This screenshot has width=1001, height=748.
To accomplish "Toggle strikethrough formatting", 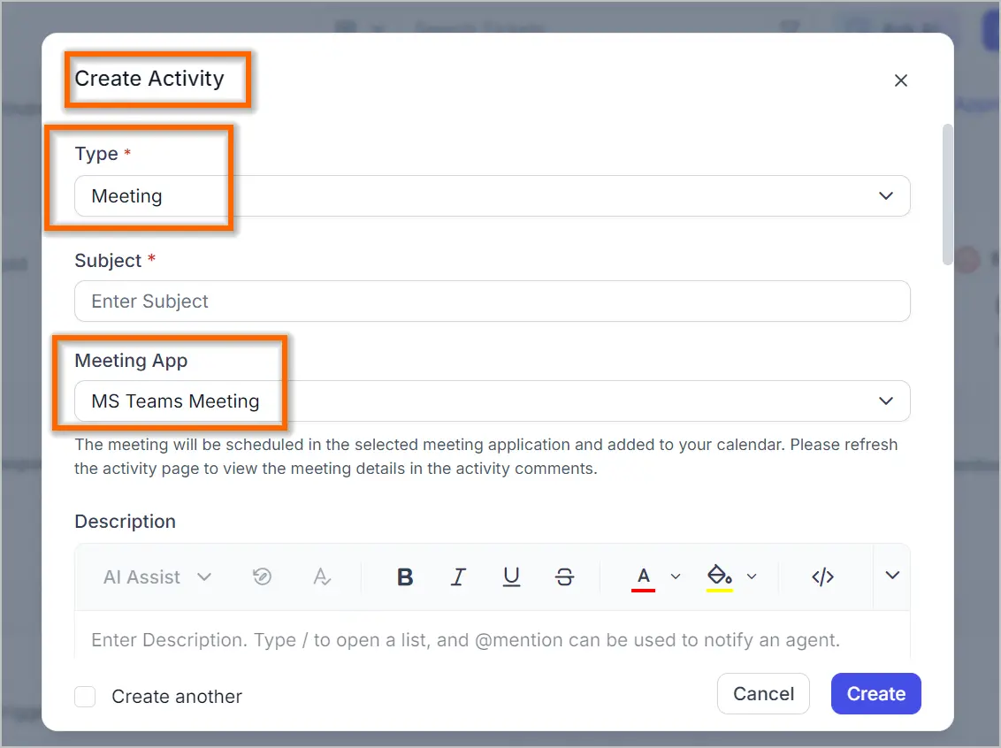I will pos(564,577).
